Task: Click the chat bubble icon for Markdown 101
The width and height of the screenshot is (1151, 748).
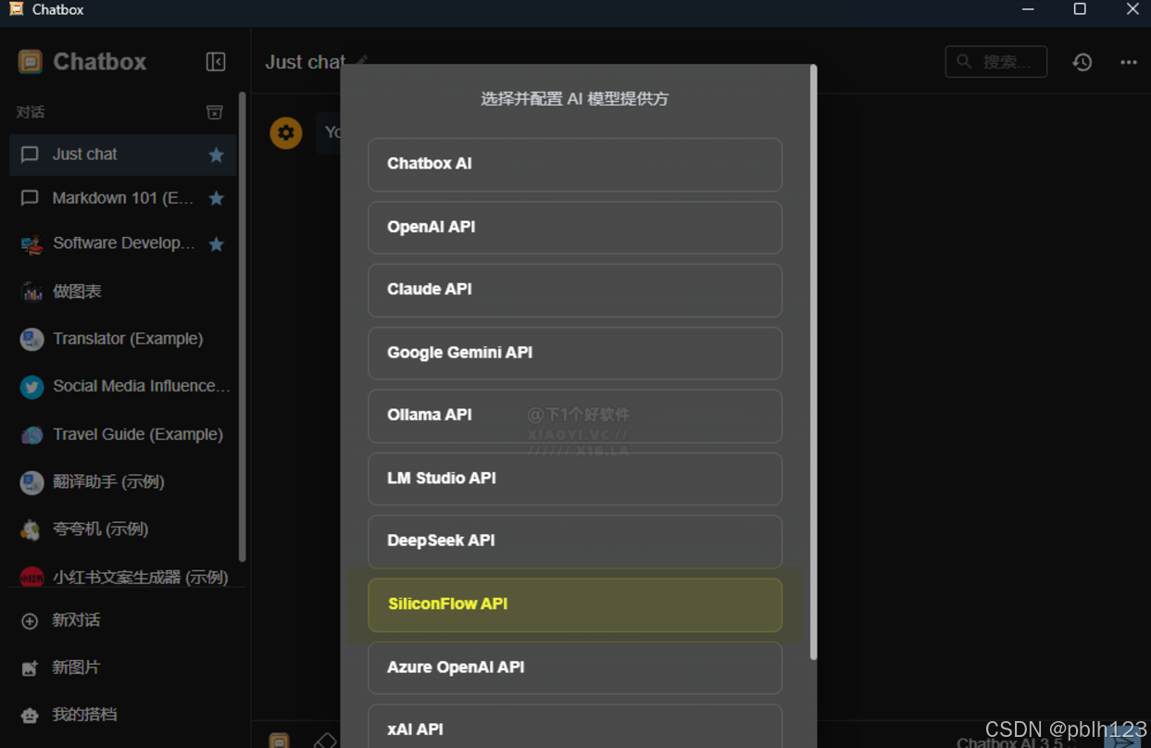Action: click(30, 198)
